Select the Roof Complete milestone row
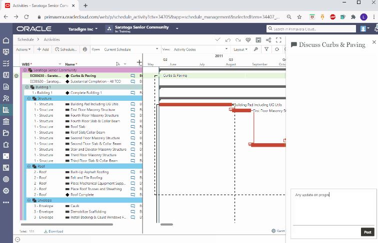The image size is (378, 243). (x=84, y=195)
